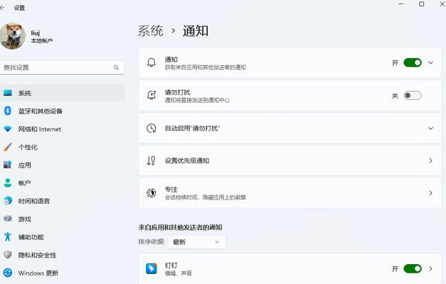Click the shield icon for 隐私和安全性
Screen dimensions: 446x284
point(8,255)
